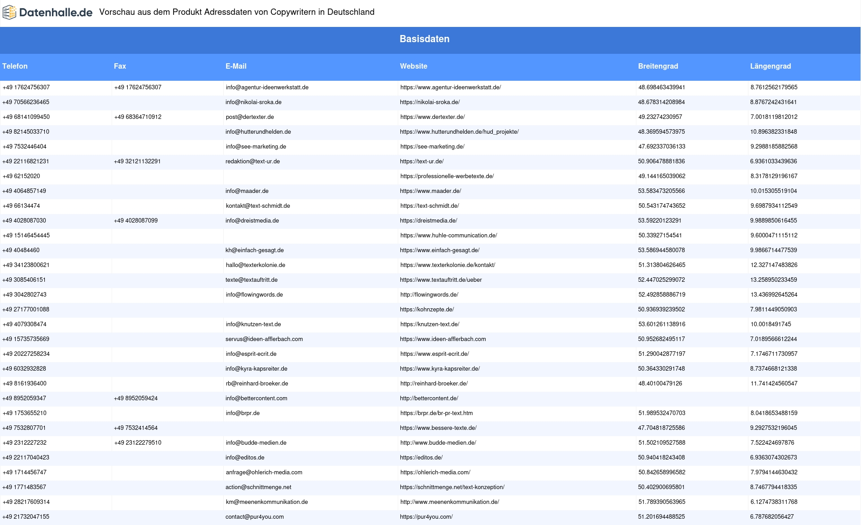Click the Datenhalle.de brand name
Viewport: 861px width, 525px height.
tap(56, 13)
